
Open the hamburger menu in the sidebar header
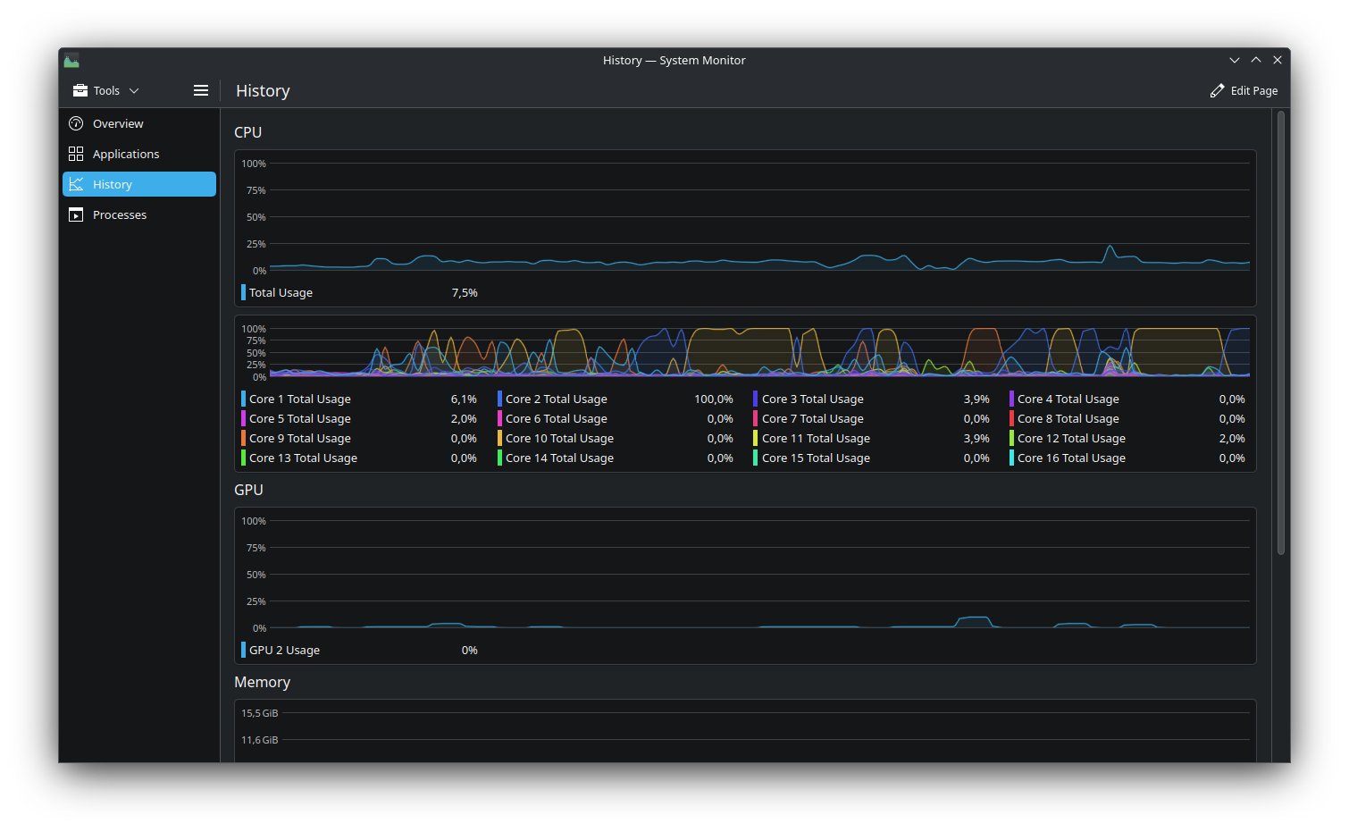(x=201, y=90)
